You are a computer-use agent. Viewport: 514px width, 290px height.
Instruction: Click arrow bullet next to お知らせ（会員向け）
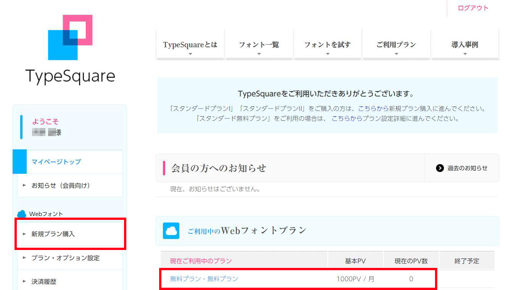pyautogui.click(x=24, y=186)
